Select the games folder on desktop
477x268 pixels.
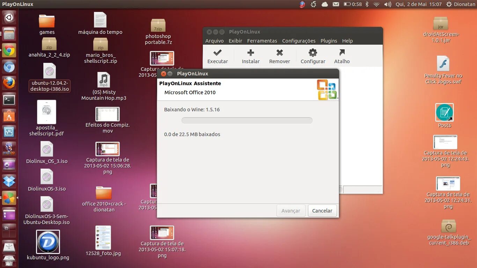[47, 24]
